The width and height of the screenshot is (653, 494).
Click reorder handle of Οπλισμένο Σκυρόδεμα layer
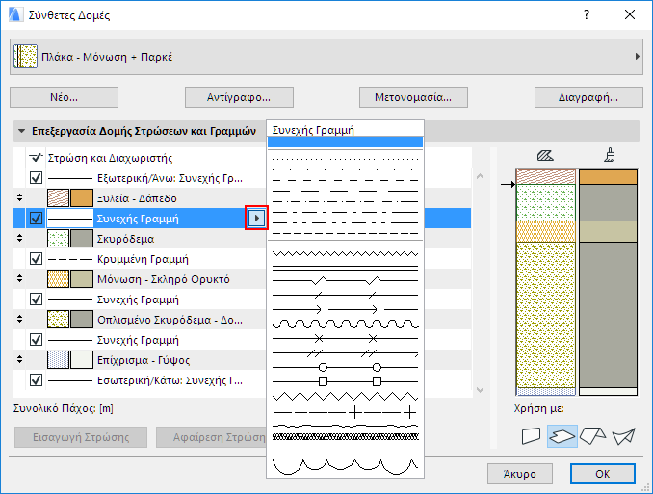pyautogui.click(x=19, y=319)
